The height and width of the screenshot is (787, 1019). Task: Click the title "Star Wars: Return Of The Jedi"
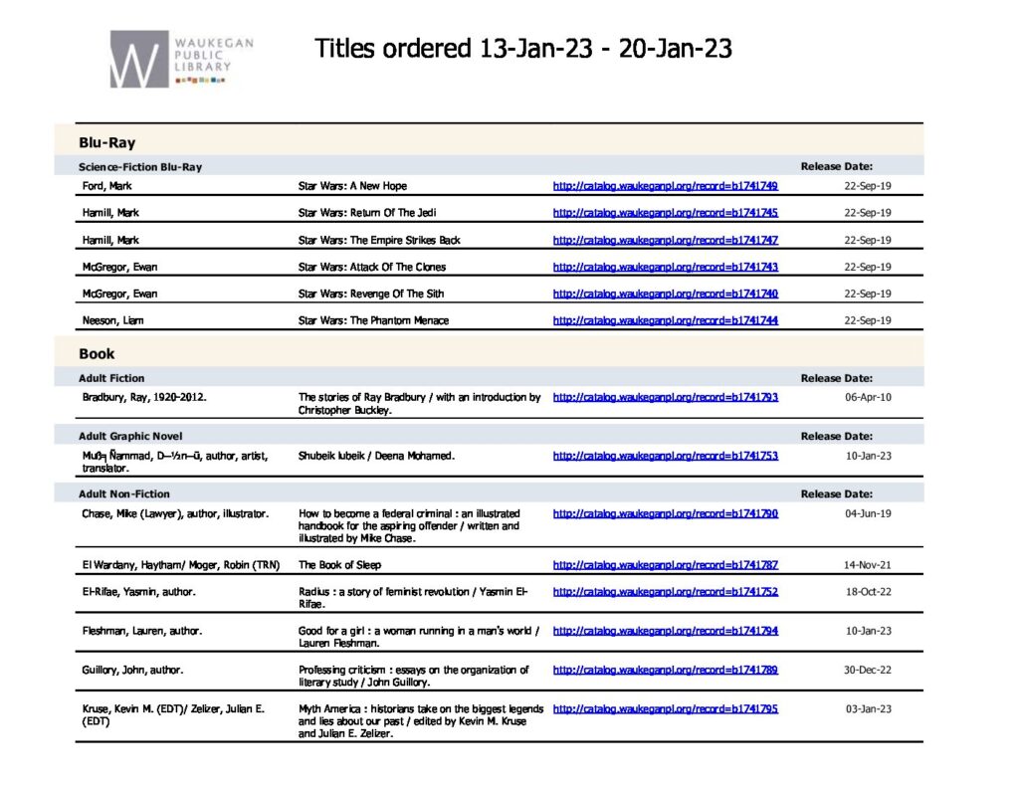pyautogui.click(x=367, y=213)
